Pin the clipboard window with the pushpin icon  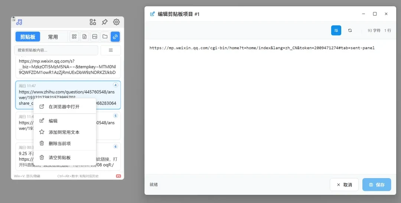pos(105,22)
